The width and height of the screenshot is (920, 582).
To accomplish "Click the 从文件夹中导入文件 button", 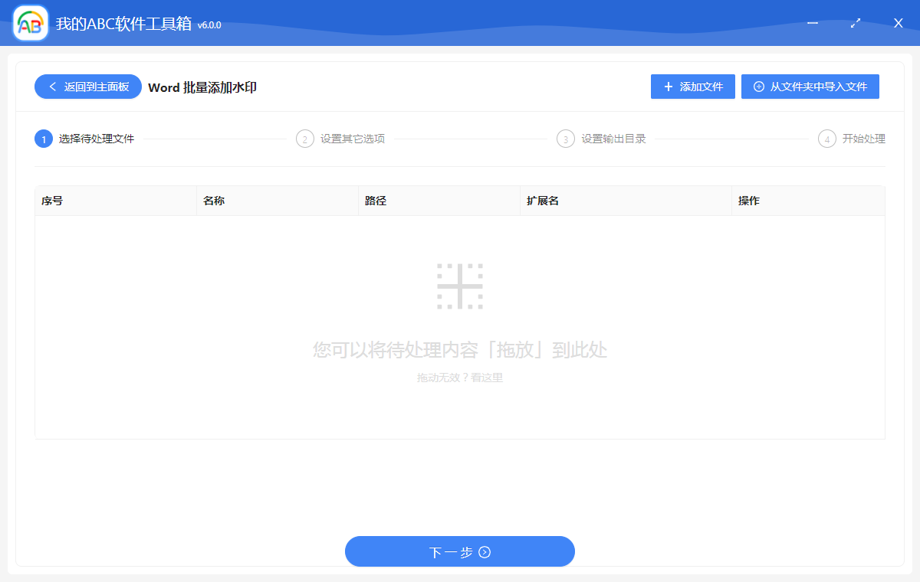I will [810, 86].
